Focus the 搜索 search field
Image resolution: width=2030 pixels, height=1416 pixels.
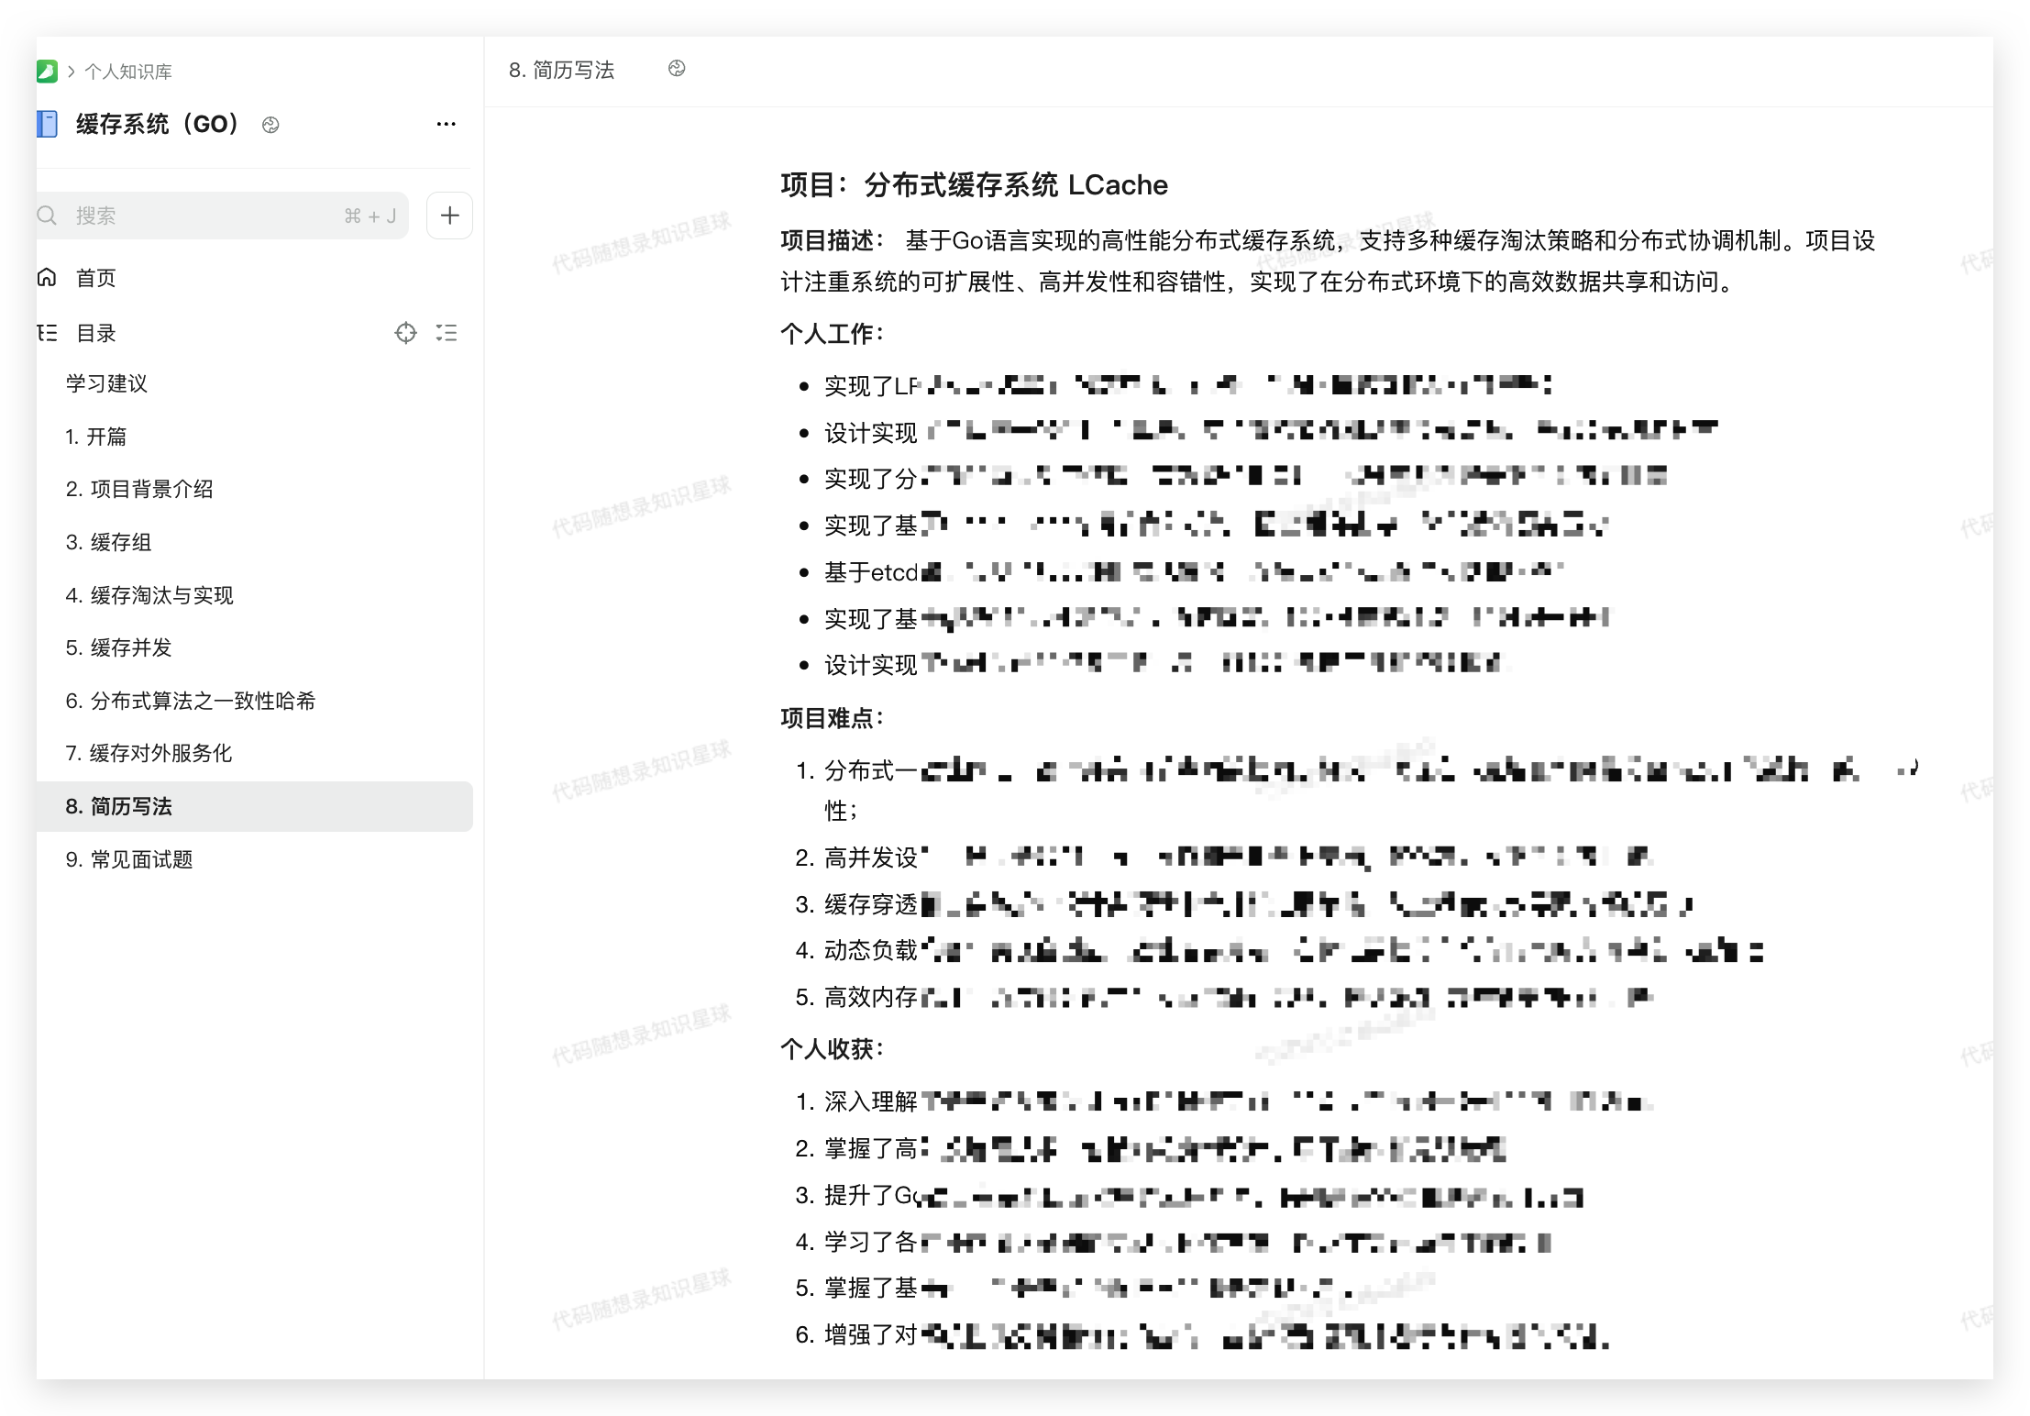tap(223, 216)
